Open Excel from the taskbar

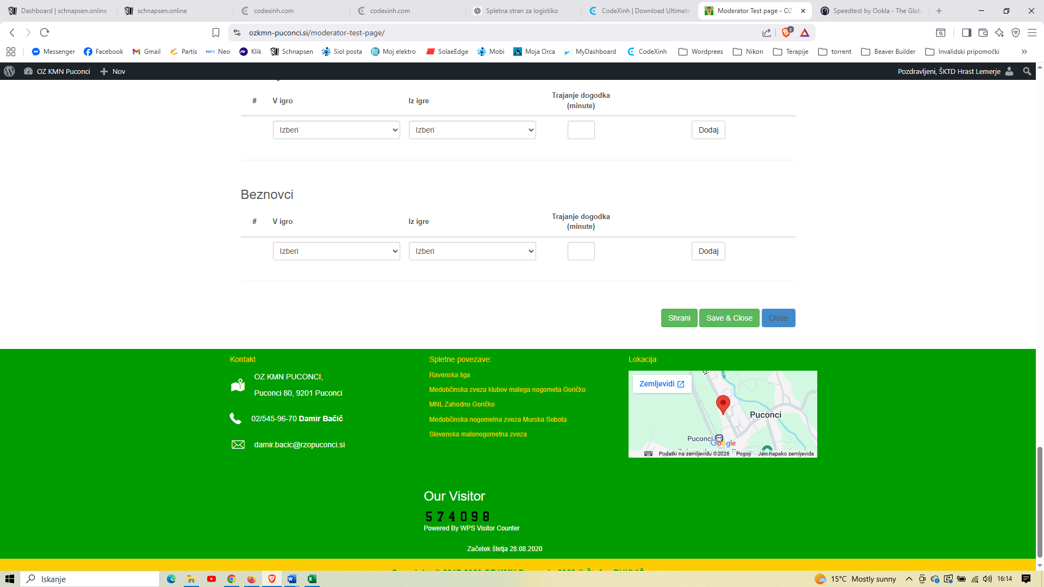[x=312, y=579]
